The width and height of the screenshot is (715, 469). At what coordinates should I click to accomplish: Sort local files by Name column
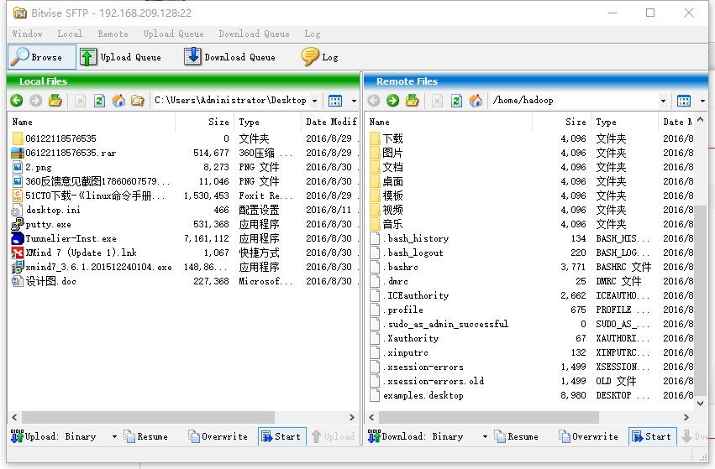92,122
